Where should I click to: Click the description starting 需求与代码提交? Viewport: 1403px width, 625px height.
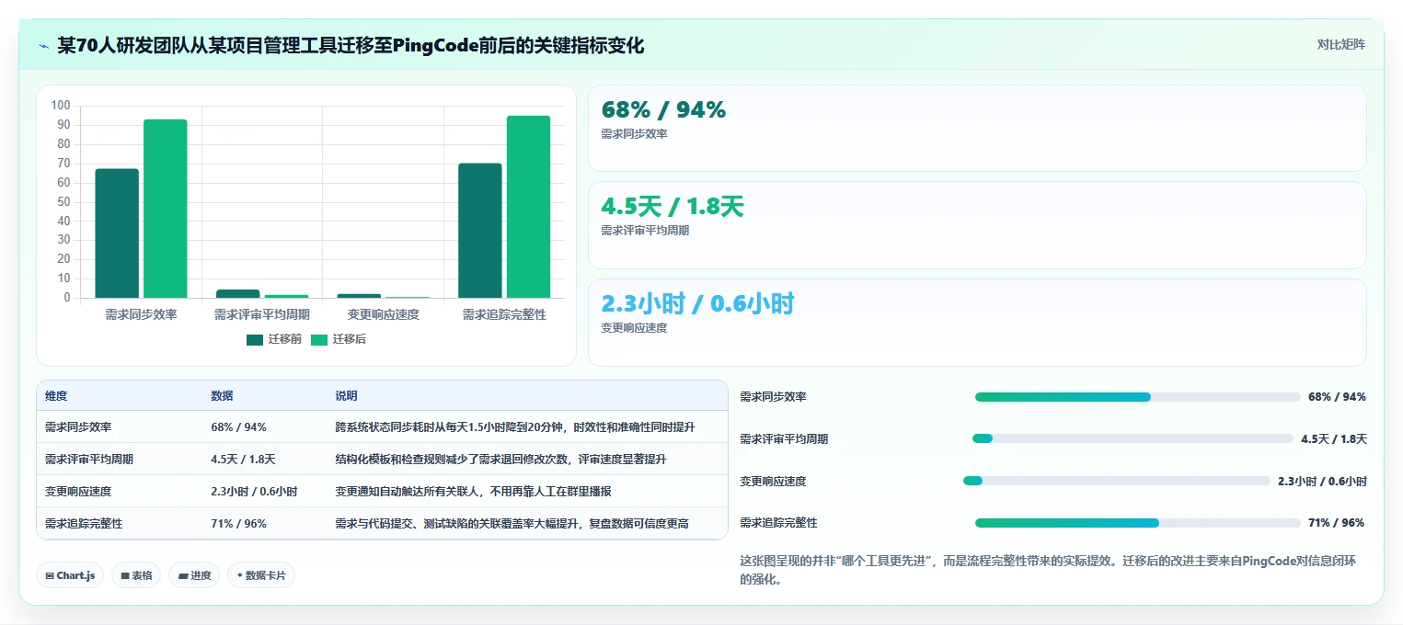(512, 524)
